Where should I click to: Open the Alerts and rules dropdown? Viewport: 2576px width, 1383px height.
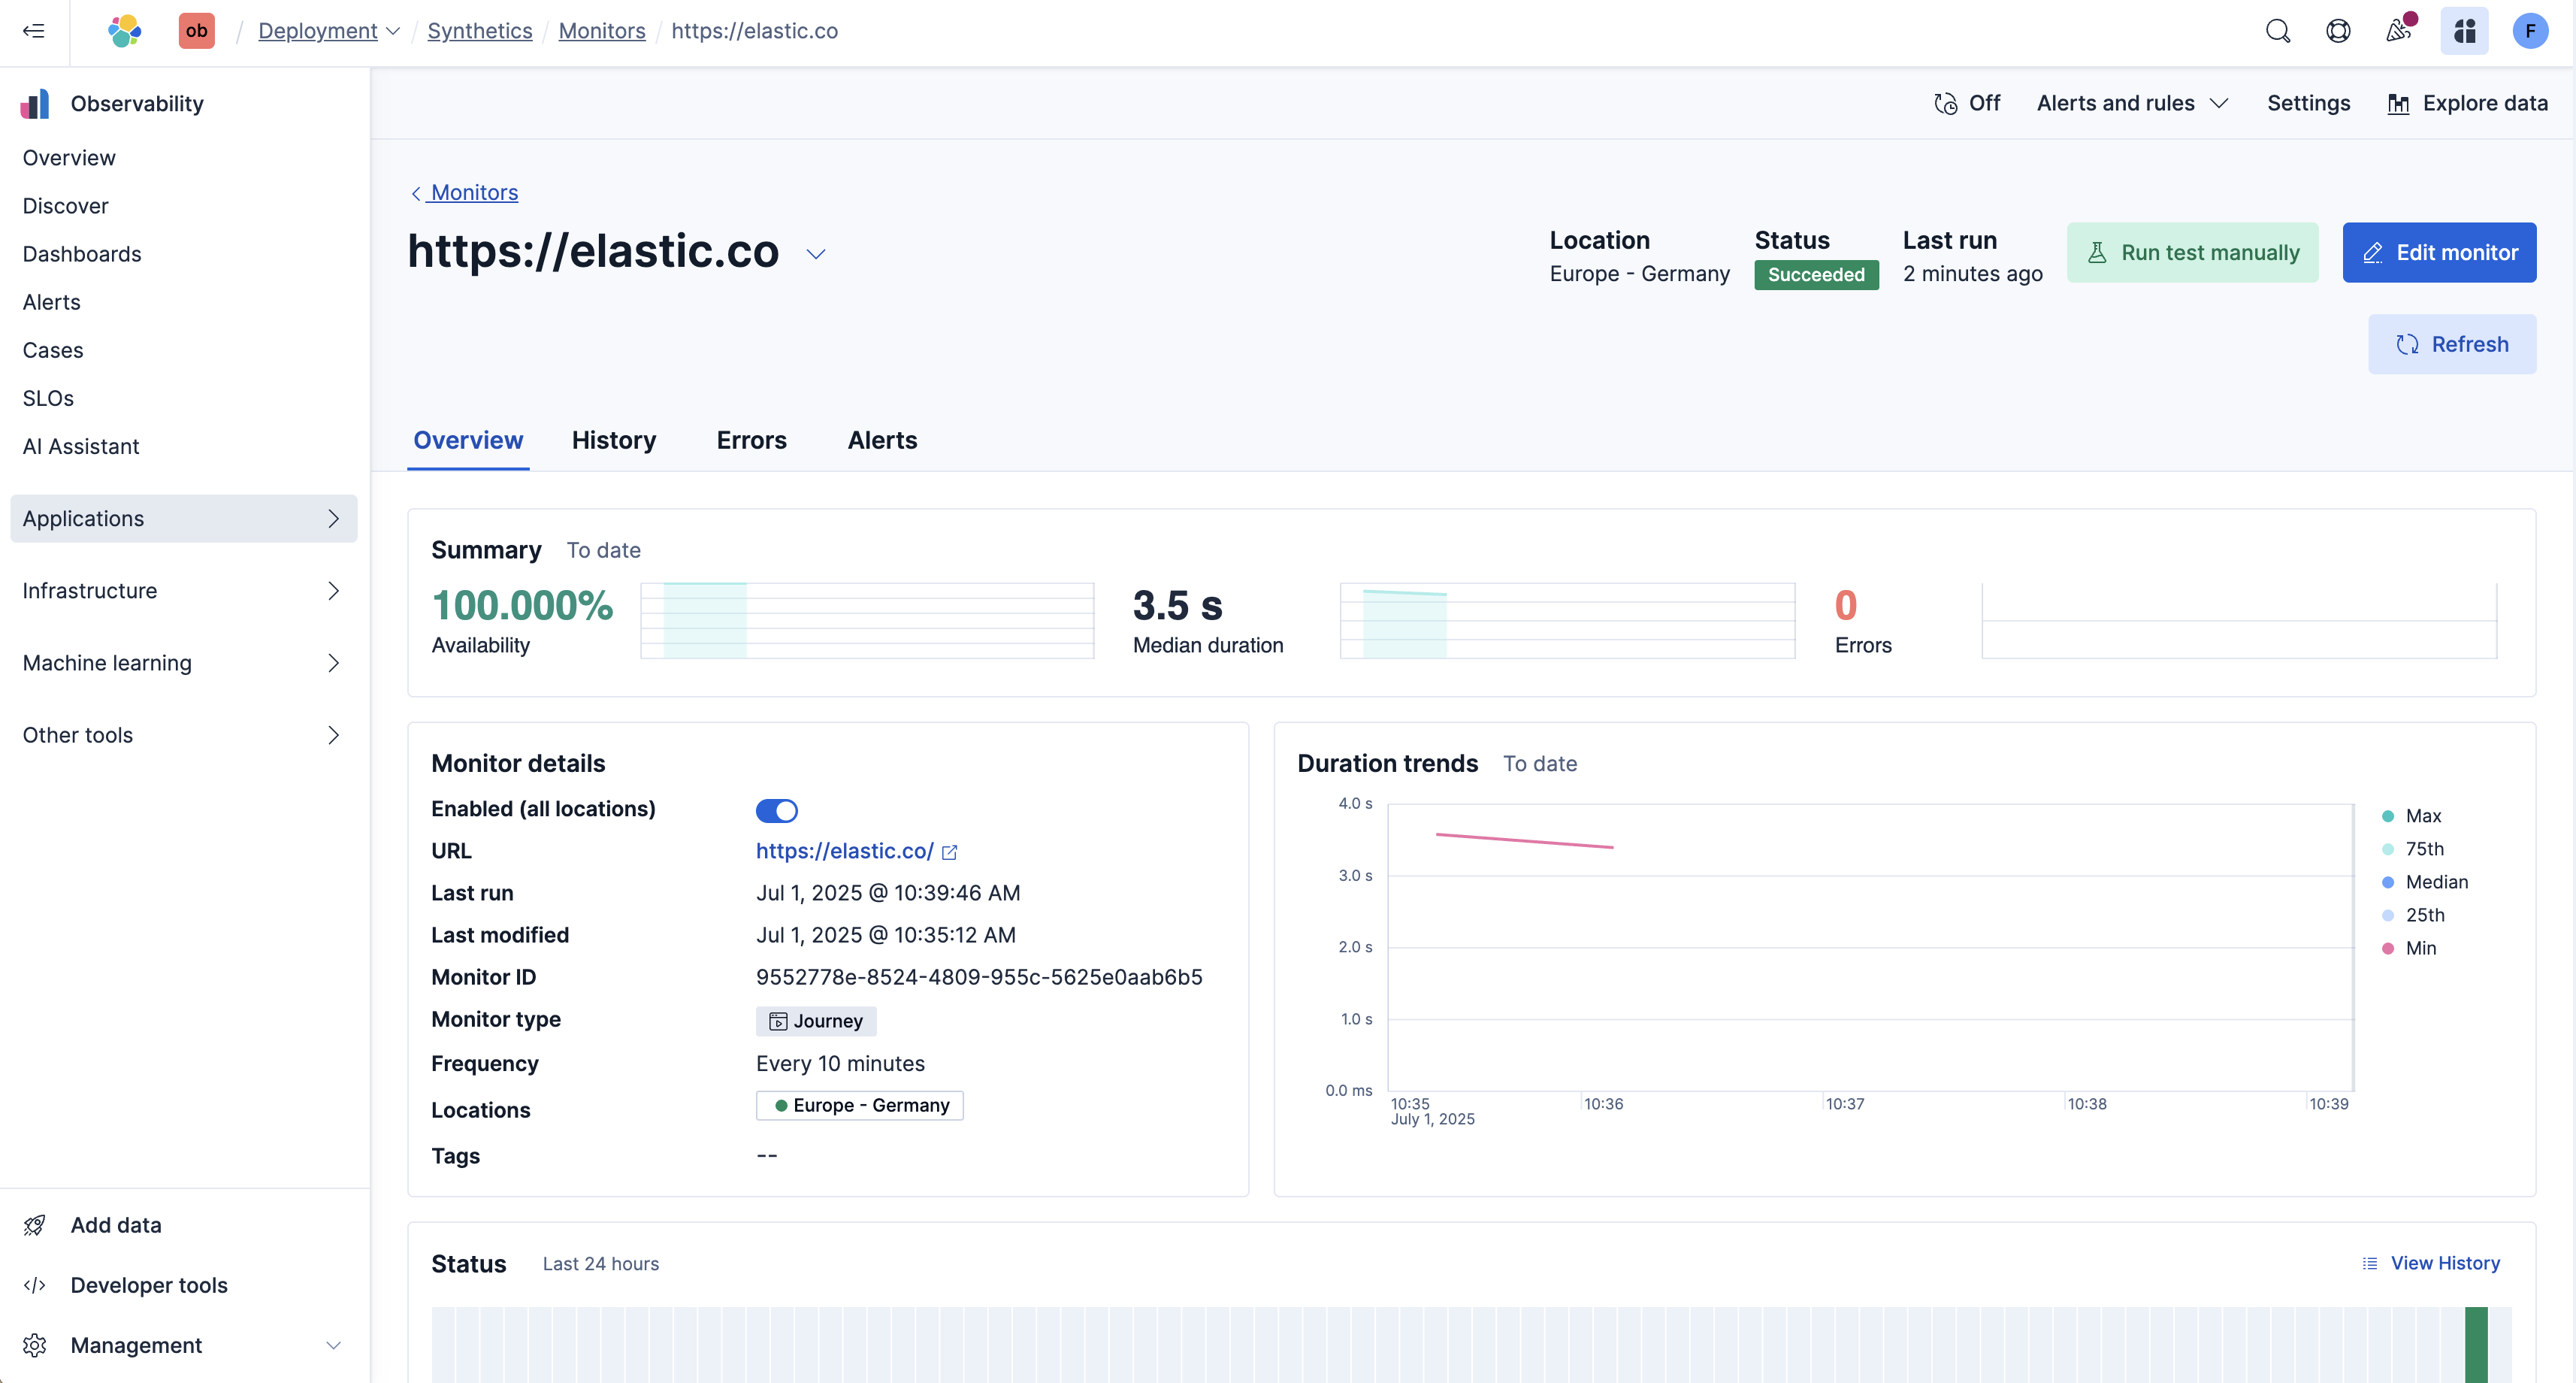click(x=2132, y=103)
